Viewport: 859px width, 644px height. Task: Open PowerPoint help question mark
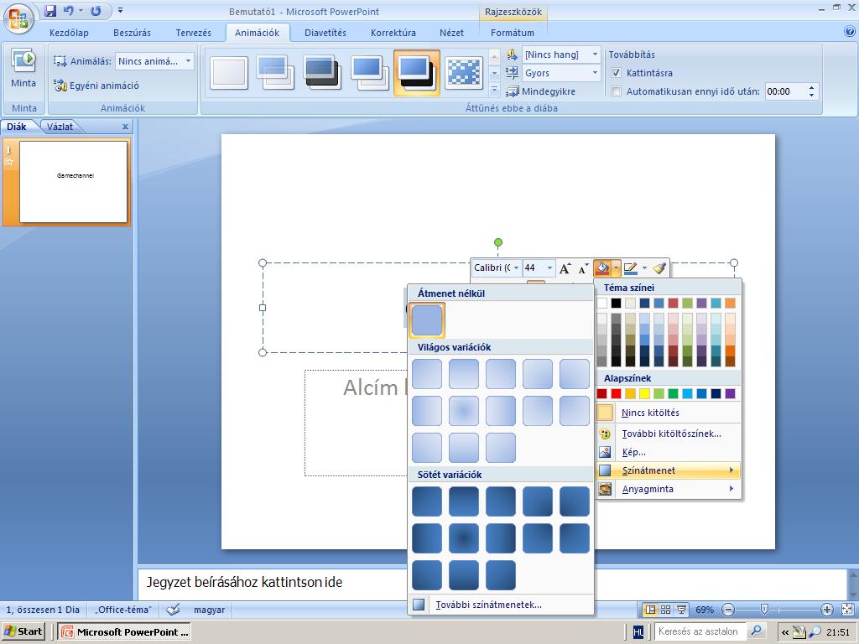[850, 32]
